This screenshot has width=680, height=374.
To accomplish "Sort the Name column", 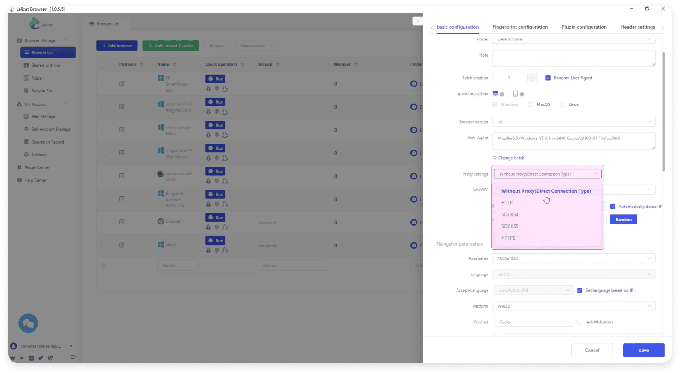I will click(174, 64).
